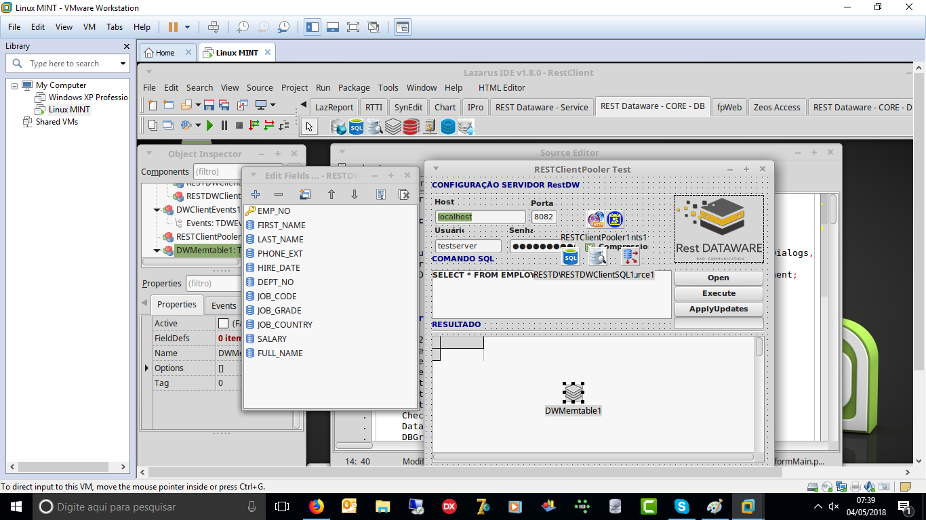This screenshot has height=520, width=926.
Task: Toggle the VMware unity mode icon
Action: coord(374,27)
